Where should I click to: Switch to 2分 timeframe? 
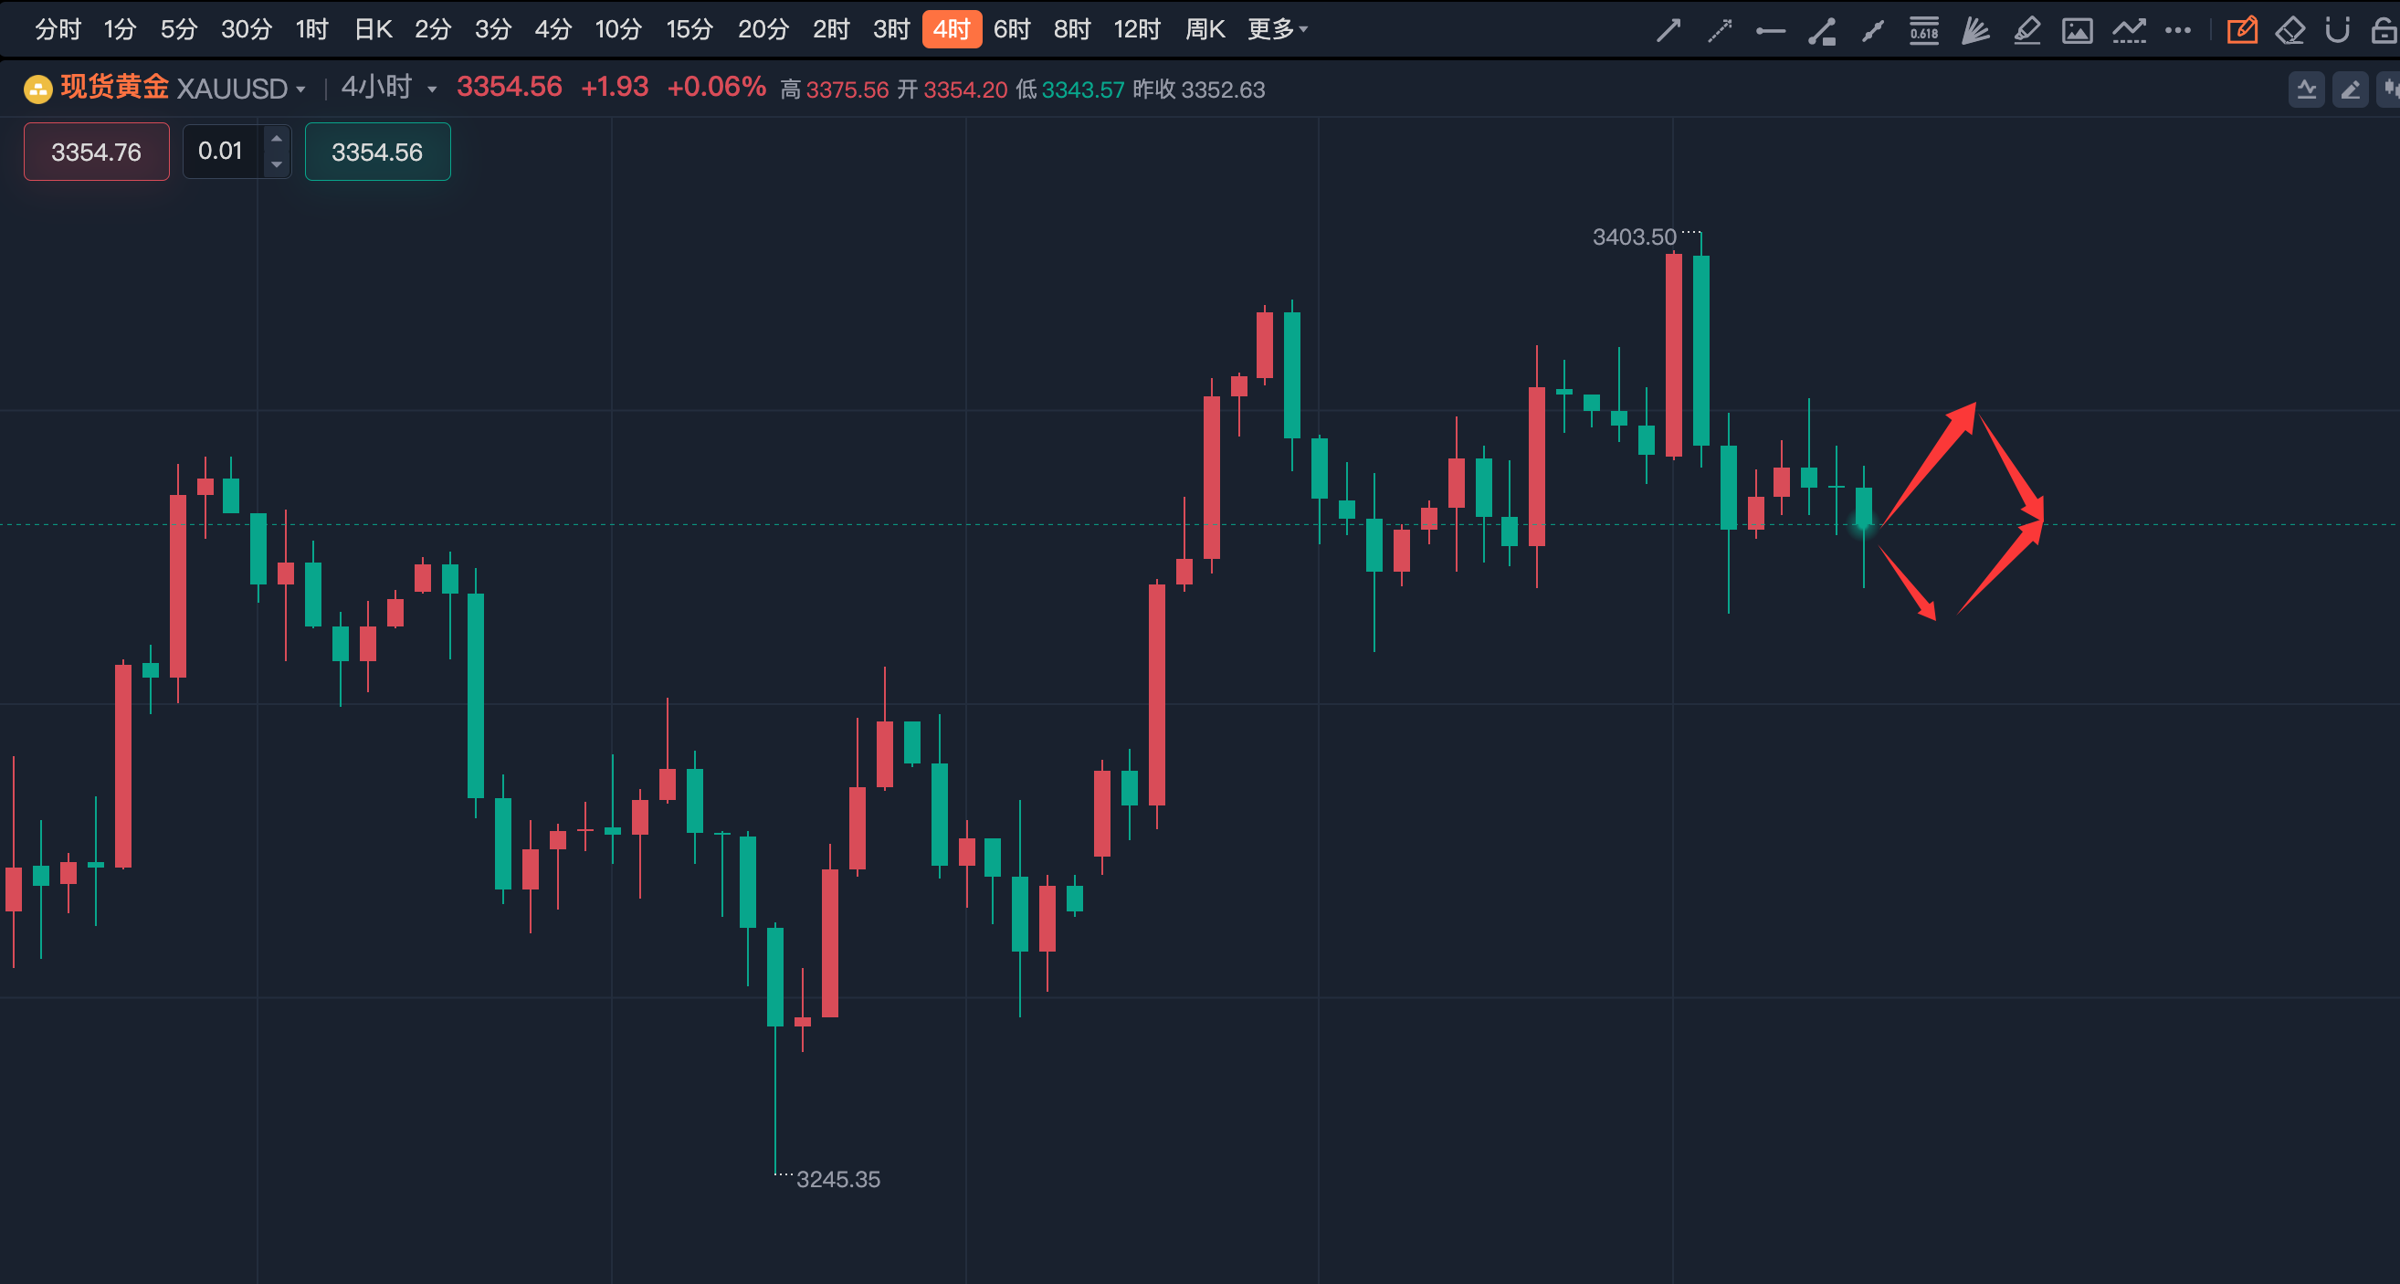click(x=433, y=30)
